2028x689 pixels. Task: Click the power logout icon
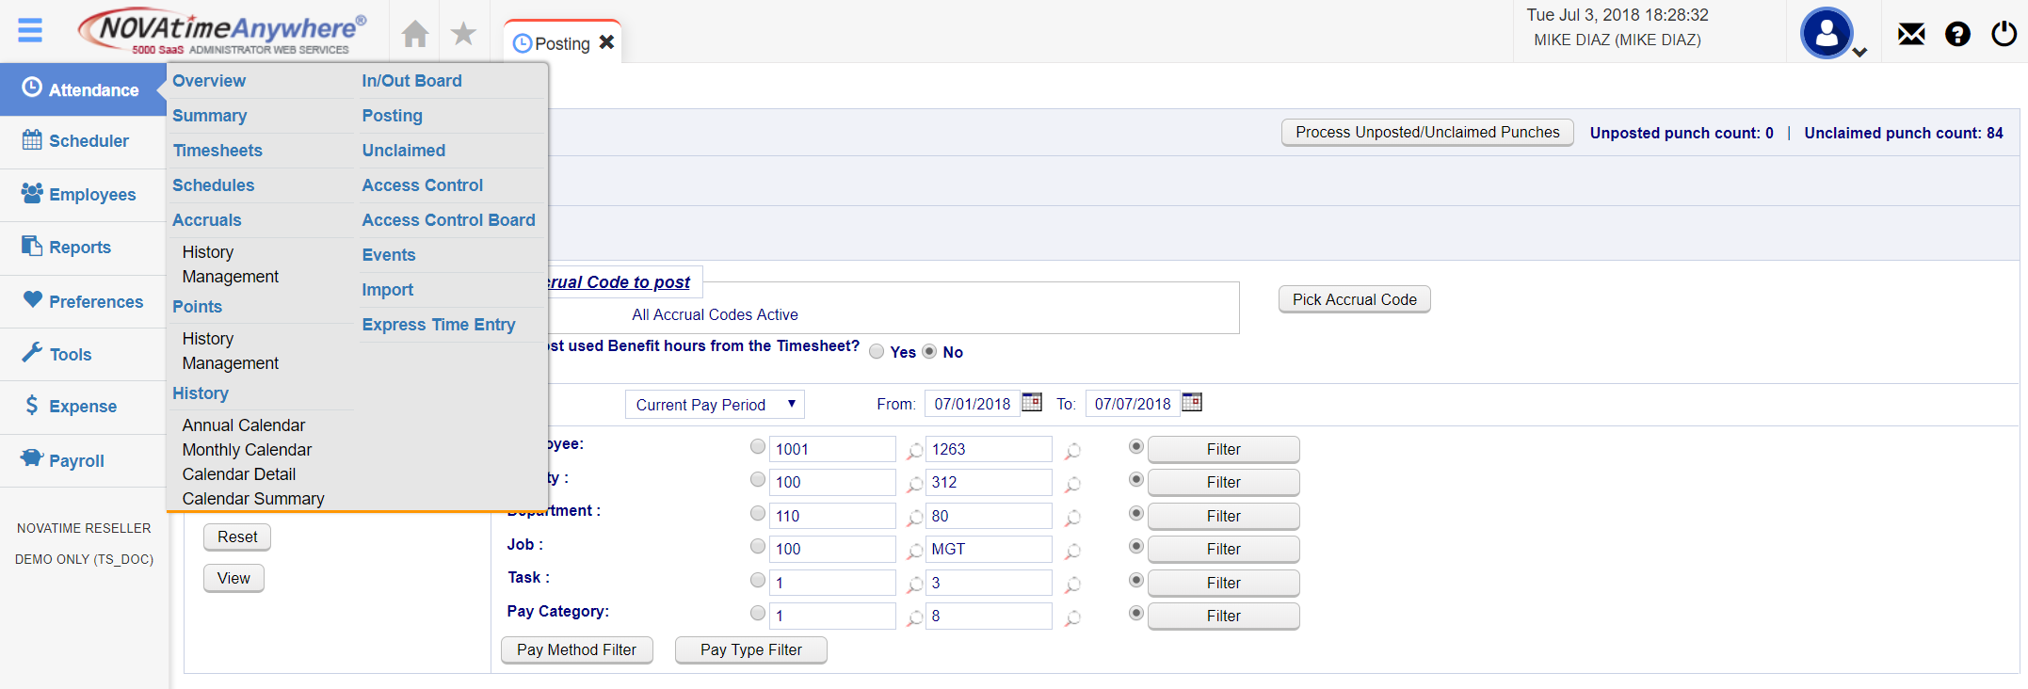coord(2004,35)
